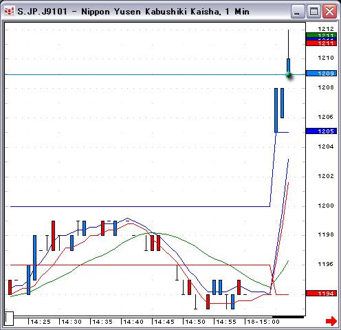The image size is (341, 330).
Task: Click the 1202 price scale label
Action: pos(326,176)
